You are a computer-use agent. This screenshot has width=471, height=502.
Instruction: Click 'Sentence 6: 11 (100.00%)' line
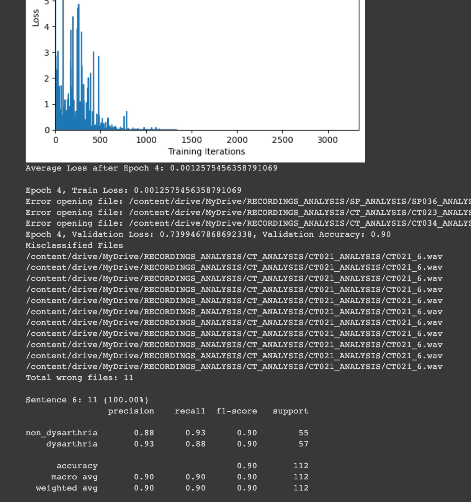click(x=87, y=400)
